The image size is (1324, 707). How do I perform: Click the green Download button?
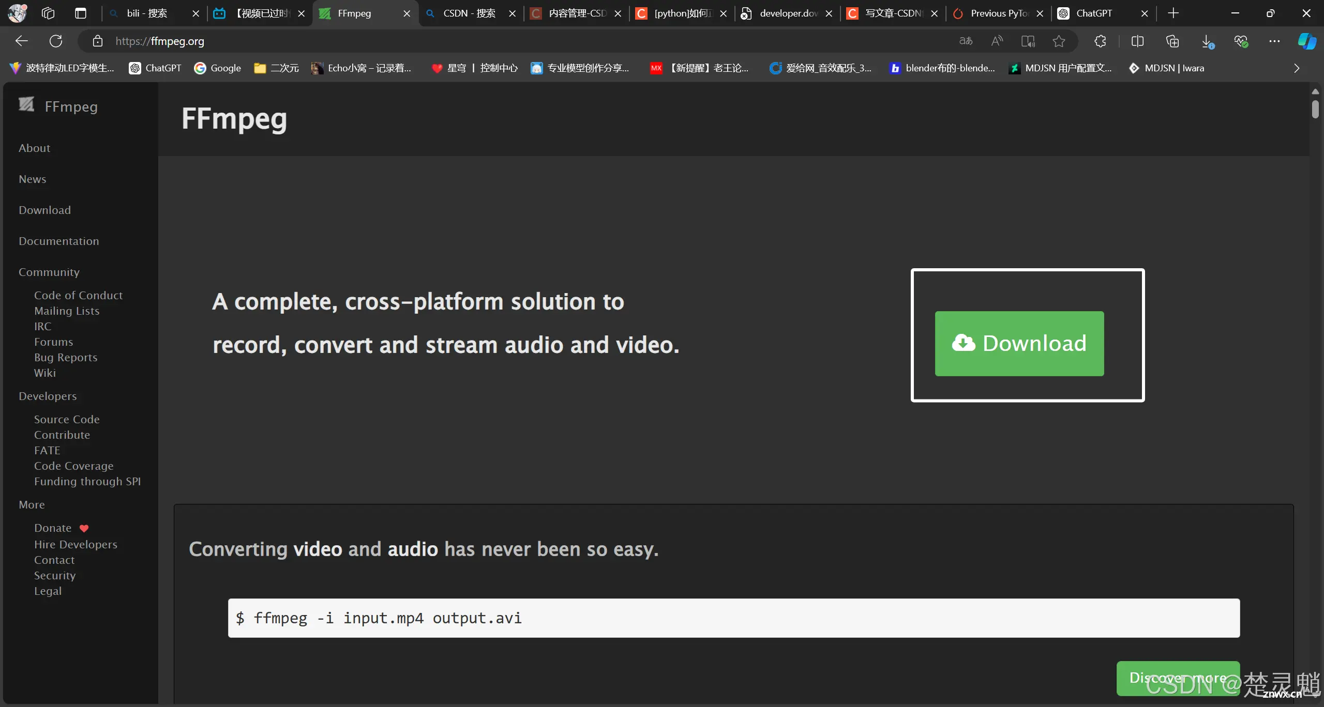pyautogui.click(x=1019, y=343)
